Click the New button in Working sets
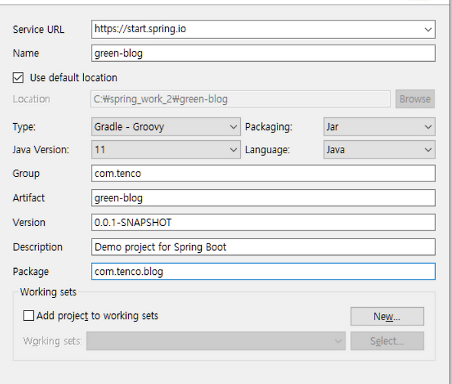 [386, 316]
